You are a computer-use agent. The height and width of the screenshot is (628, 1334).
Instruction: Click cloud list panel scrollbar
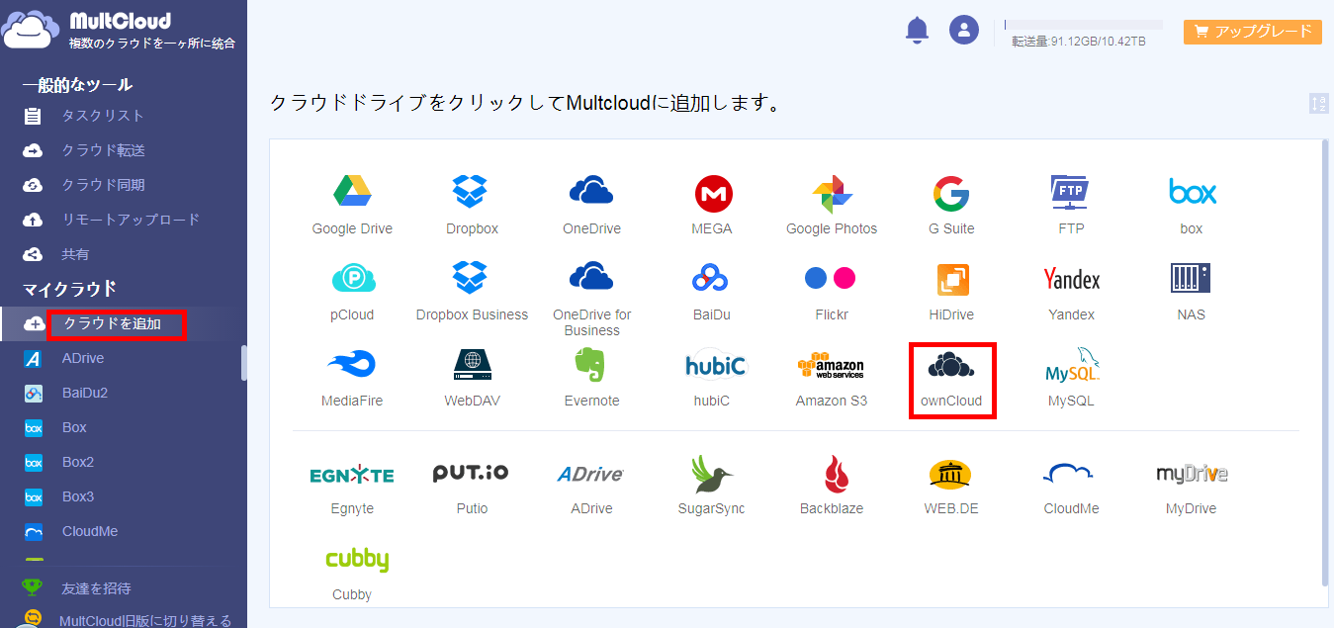[1325, 361]
